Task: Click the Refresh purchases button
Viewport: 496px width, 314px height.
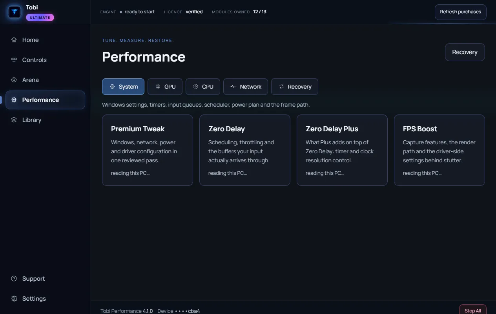Action: [461, 12]
